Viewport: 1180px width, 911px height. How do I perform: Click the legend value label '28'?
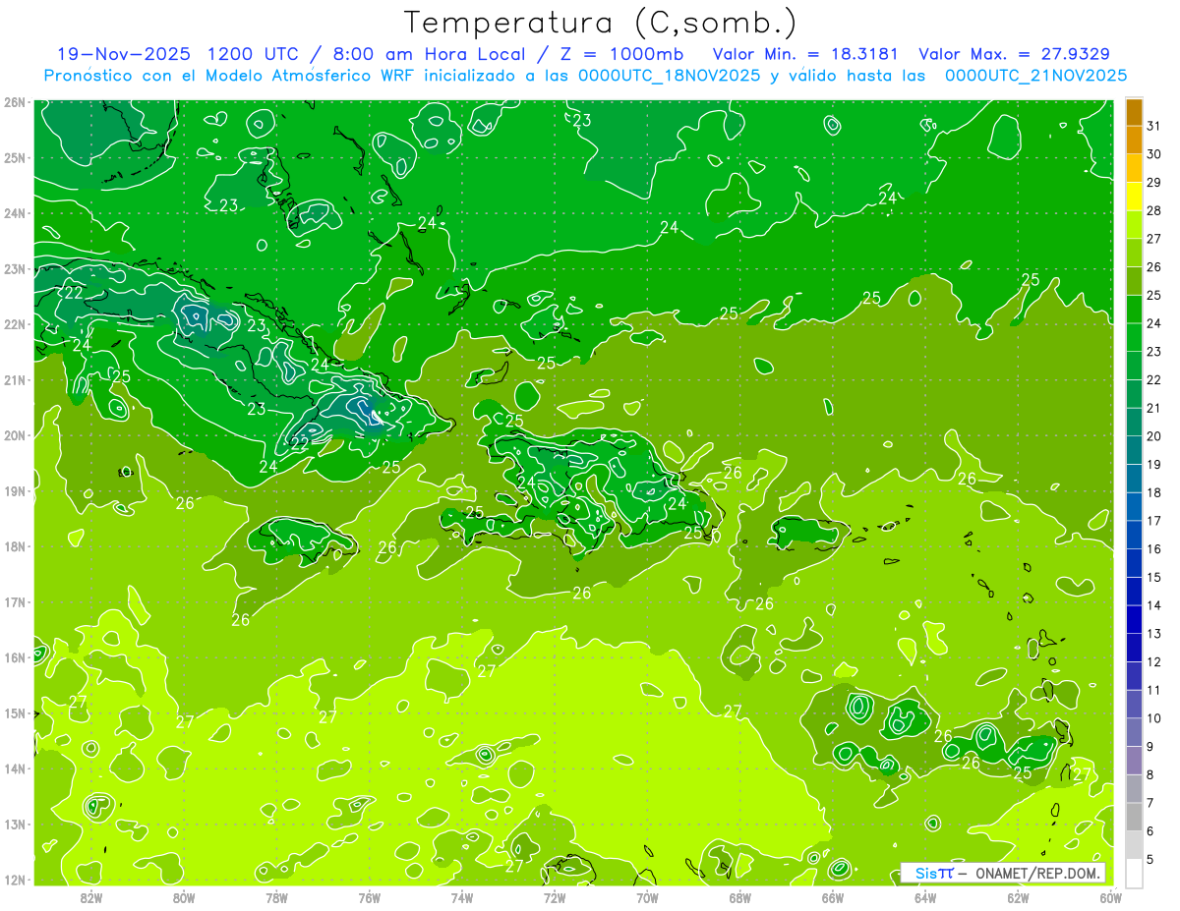pyautogui.click(x=1154, y=210)
